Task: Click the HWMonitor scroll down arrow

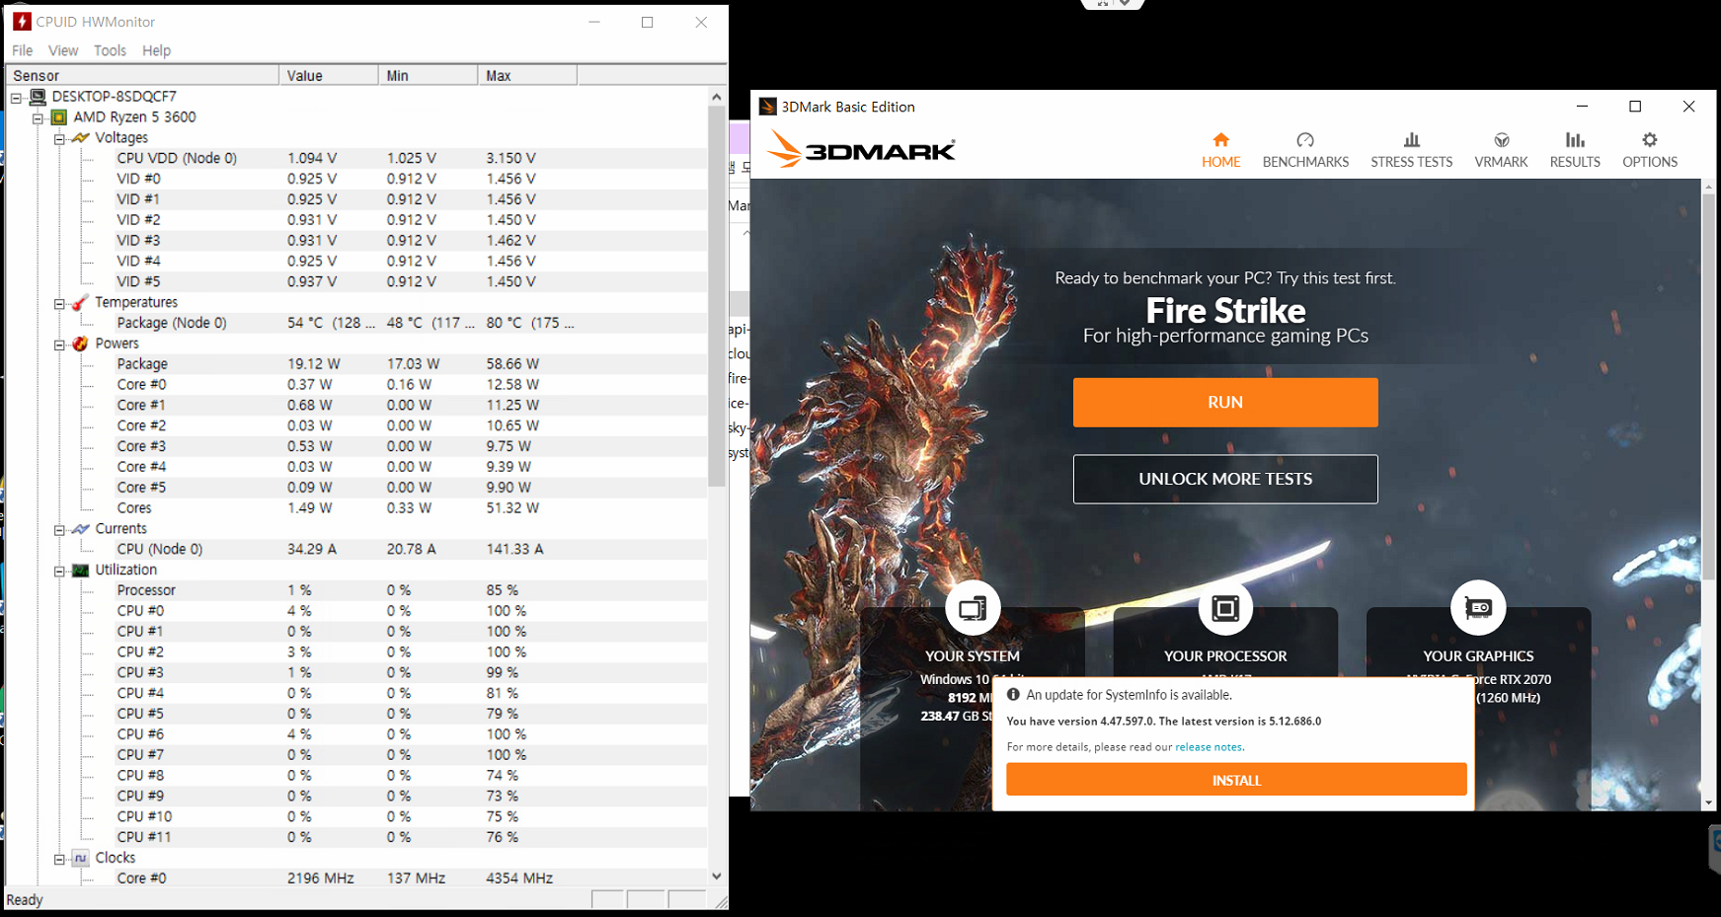Action: tap(717, 876)
